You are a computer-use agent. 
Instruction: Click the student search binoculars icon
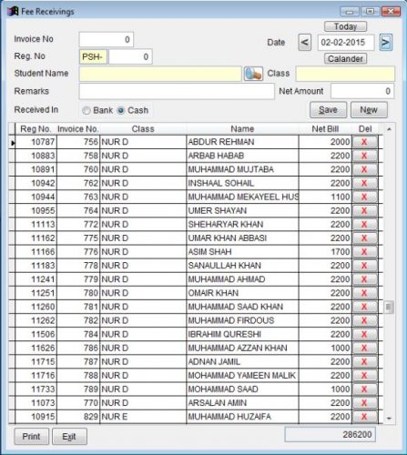(253, 74)
